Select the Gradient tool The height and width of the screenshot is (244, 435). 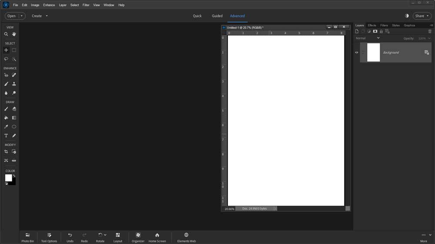pyautogui.click(x=14, y=118)
